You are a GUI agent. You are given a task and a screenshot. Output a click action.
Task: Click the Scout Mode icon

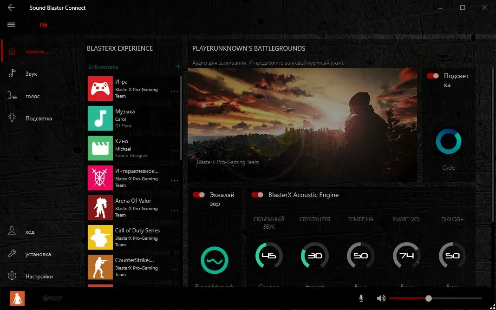click(x=52, y=298)
